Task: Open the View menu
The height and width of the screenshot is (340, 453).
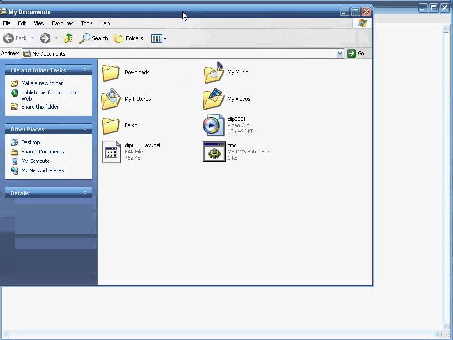Action: tap(39, 23)
